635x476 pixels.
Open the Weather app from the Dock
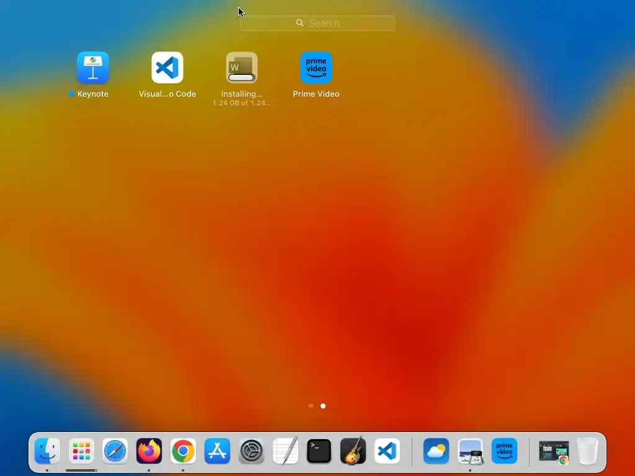[436, 451]
